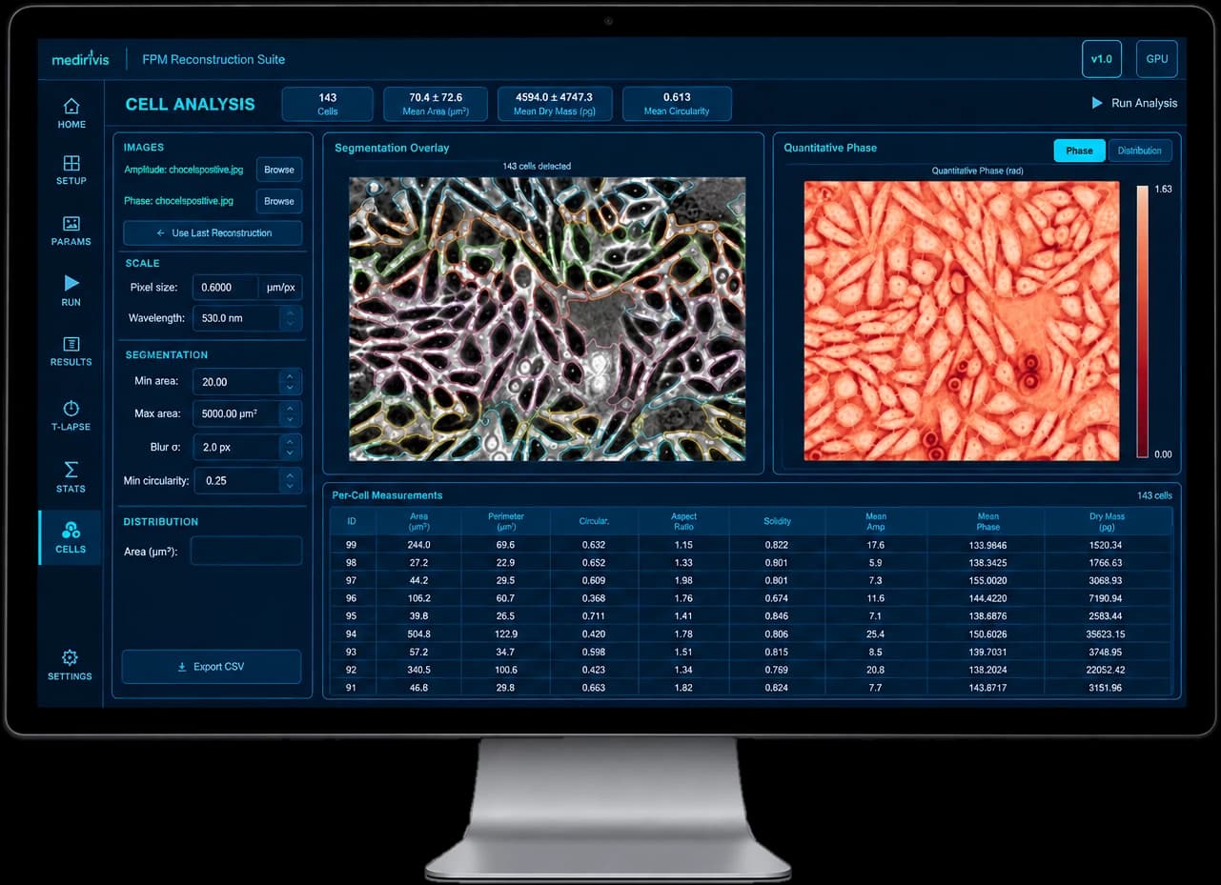Click the Blur sigma stepper arrows
Screen dimensions: 1221x885
pyautogui.click(x=291, y=448)
